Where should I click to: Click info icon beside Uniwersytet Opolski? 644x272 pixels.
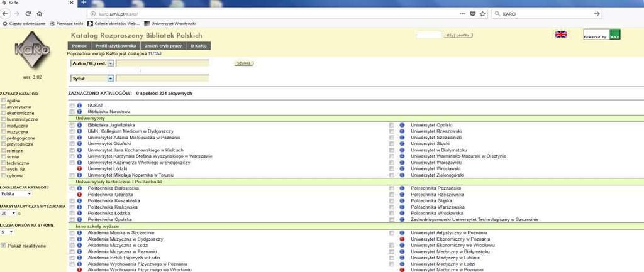coord(402,125)
